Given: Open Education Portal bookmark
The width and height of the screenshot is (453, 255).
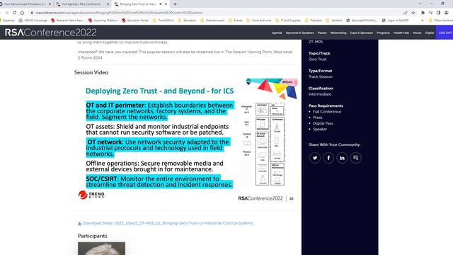Looking at the screenshot, I should pos(135,21).
